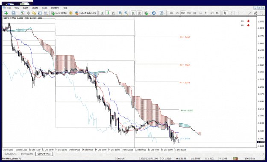Open the Charts menu
Viewport: 267px width, 162px height.
coord(35,8)
